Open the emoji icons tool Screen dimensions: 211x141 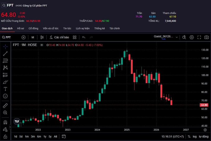pos(5,96)
